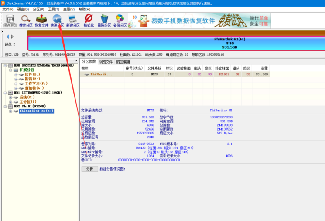This screenshot has width=325, height=221.
Task: Open the View (查看) menu
Action: (69, 9)
